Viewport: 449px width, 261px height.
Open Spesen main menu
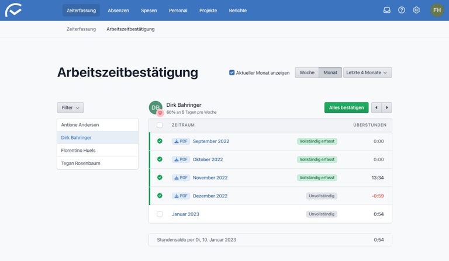pyautogui.click(x=149, y=11)
